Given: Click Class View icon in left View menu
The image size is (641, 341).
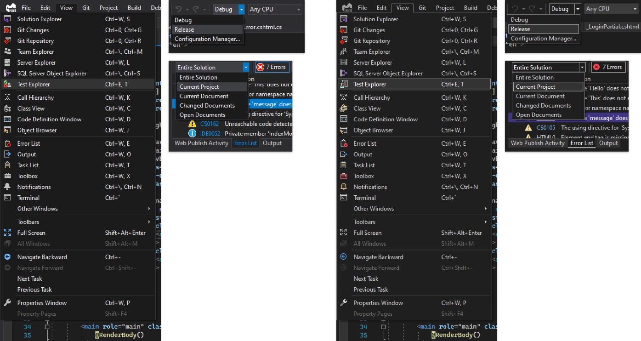Looking at the screenshot, I should pos(7,108).
